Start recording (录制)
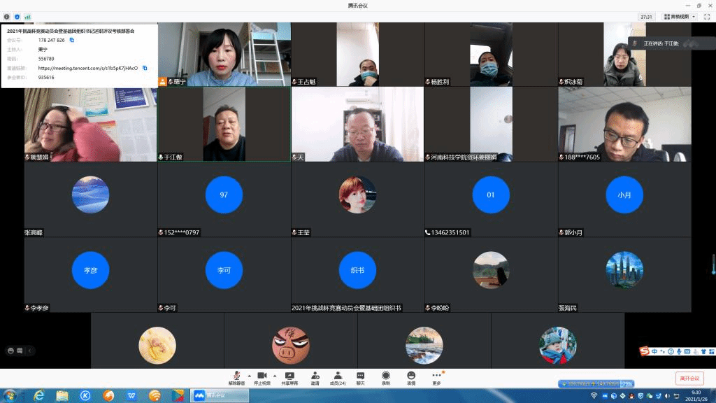 click(x=385, y=378)
